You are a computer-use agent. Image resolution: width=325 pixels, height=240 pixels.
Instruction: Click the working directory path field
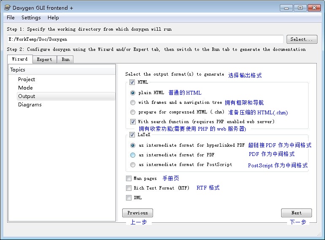[x=145, y=39]
